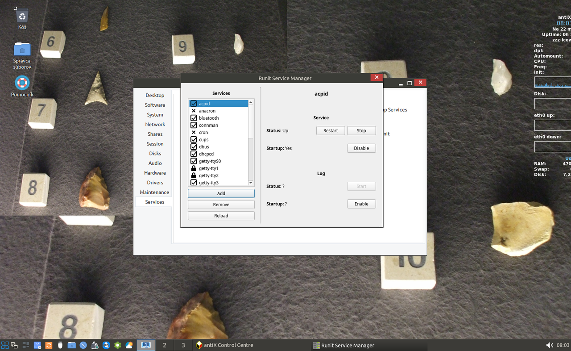Launch the Pomocník lifebuoy desktop icon
Image resolution: width=571 pixels, height=351 pixels.
pos(22,86)
